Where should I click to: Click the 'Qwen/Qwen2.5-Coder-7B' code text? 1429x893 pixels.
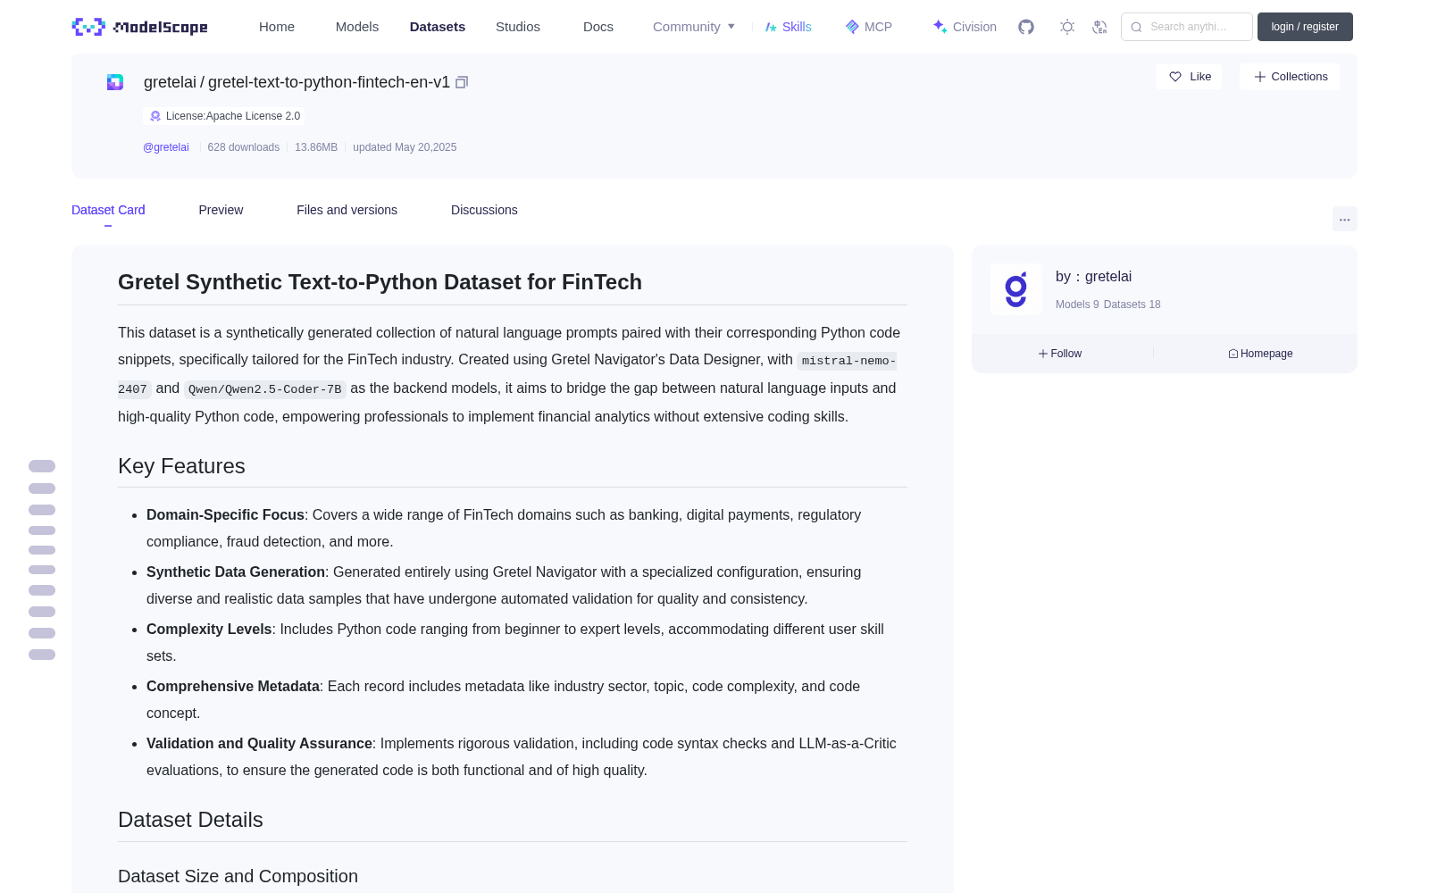[264, 389]
